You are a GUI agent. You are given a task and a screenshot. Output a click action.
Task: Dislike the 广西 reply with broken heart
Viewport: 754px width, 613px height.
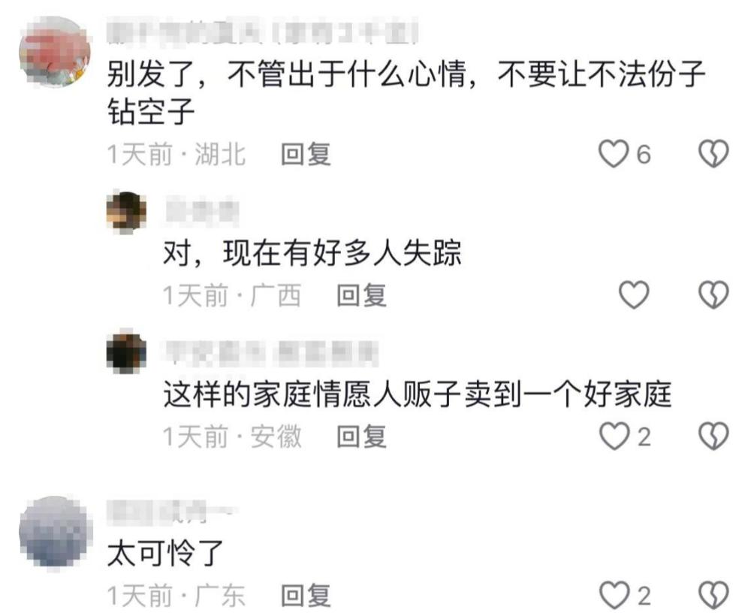click(713, 294)
